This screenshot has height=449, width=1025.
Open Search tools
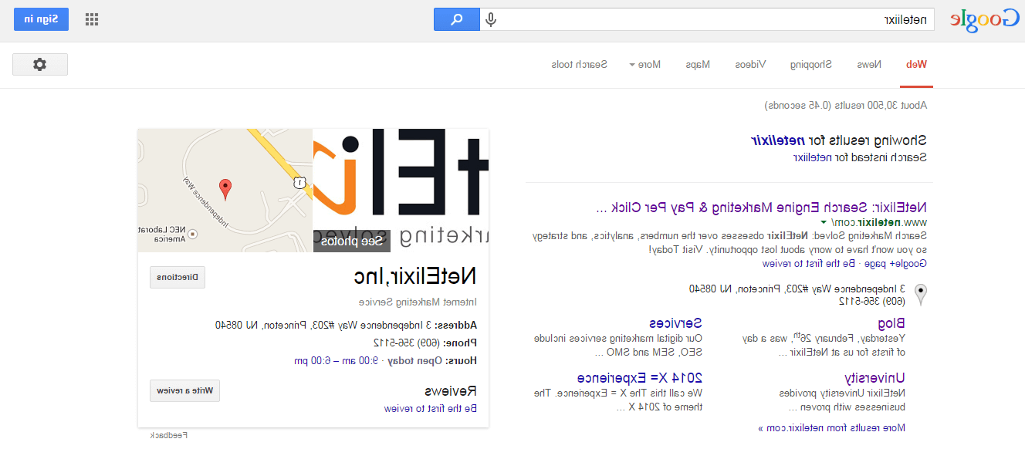[580, 65]
